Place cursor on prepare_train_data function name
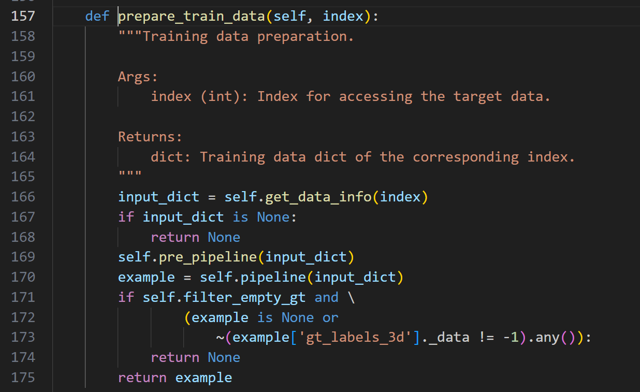 point(192,16)
